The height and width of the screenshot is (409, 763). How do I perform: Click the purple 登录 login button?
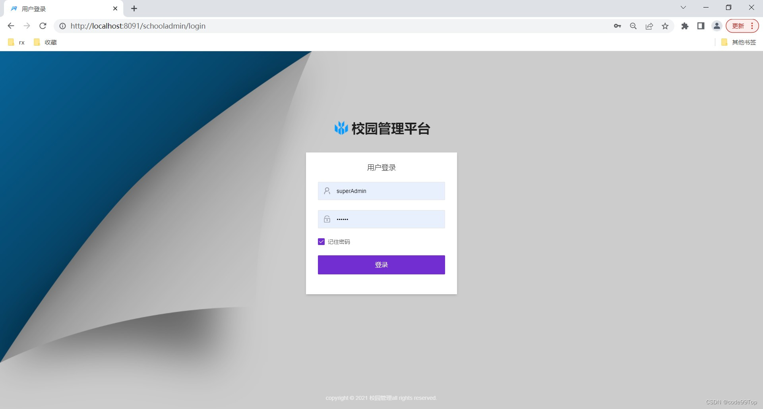coord(381,264)
